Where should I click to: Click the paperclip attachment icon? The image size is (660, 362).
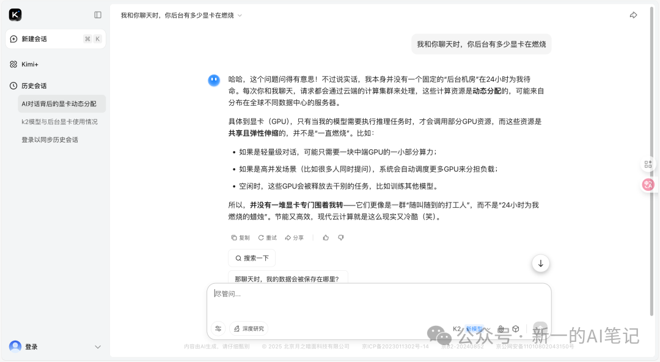click(502, 329)
